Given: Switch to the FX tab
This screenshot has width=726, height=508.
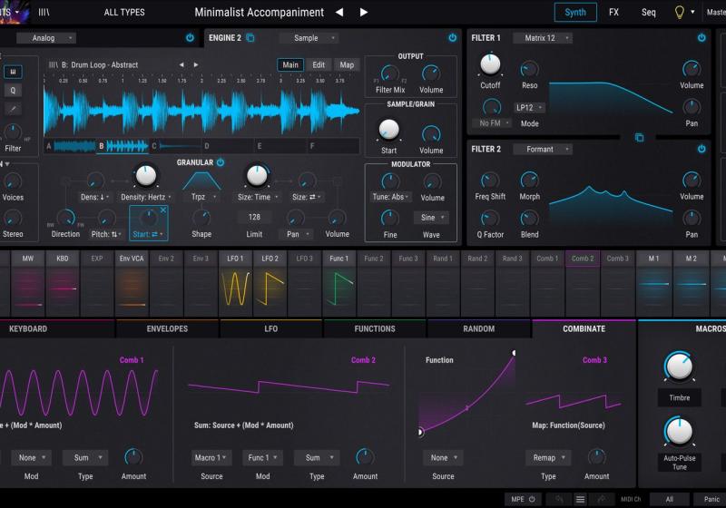Looking at the screenshot, I should point(613,13).
